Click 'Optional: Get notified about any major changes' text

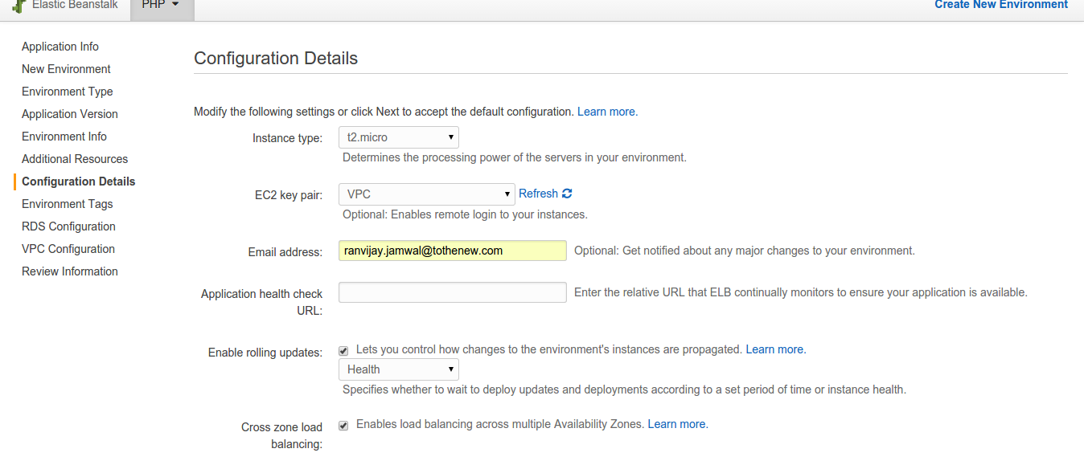(745, 251)
